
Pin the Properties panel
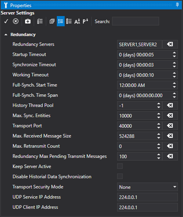pyautogui.click(x=177, y=5)
